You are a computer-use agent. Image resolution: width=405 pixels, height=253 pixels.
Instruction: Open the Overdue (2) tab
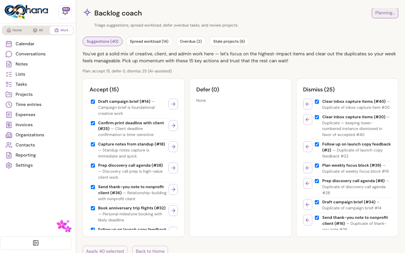[x=191, y=41]
